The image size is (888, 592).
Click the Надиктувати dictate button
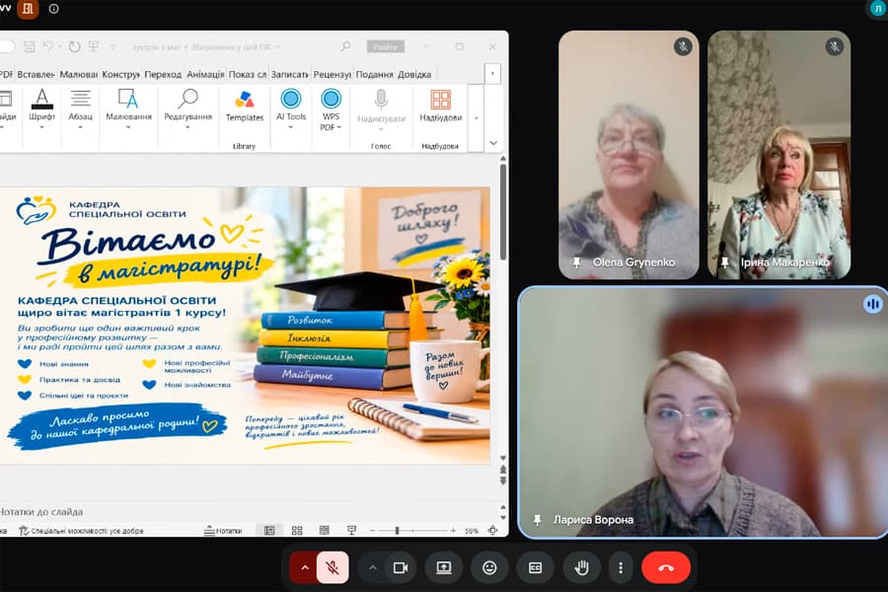[x=381, y=109]
